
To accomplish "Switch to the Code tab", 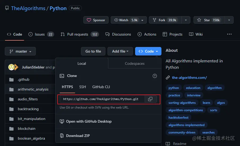I will (15, 34).
